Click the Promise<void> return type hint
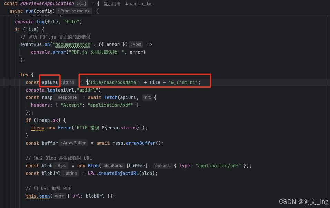 tap(74, 11)
